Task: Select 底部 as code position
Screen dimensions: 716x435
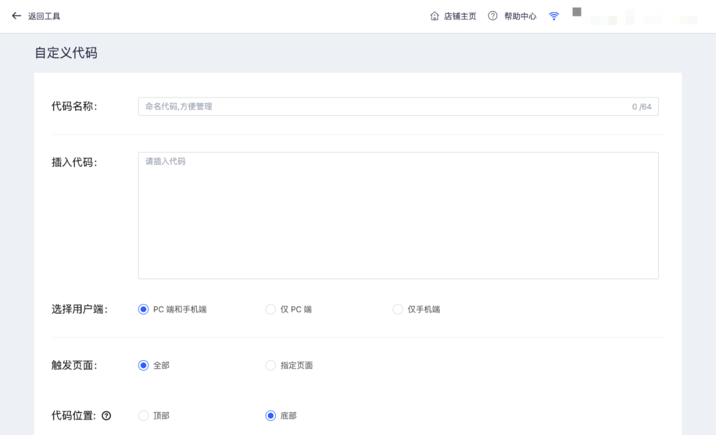Action: [x=270, y=416]
